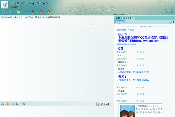Open contact avatar picture
Image resolution: width=175 pixels, height=117 pixels.
4,5
